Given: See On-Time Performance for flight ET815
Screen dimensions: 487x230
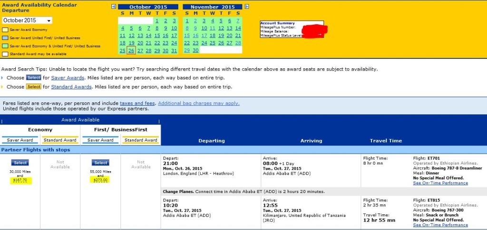Looking at the screenshot, I should click(x=440, y=225).
